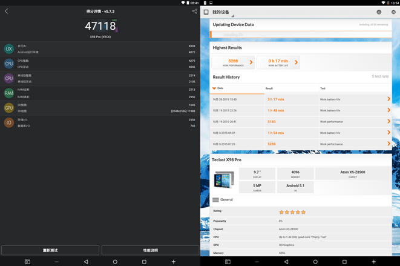
Task: Select the UX score category icon
Action: [9, 49]
